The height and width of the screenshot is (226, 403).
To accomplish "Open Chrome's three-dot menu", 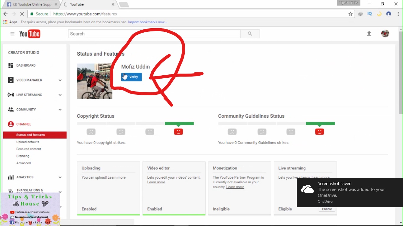I will pyautogui.click(x=398, y=14).
